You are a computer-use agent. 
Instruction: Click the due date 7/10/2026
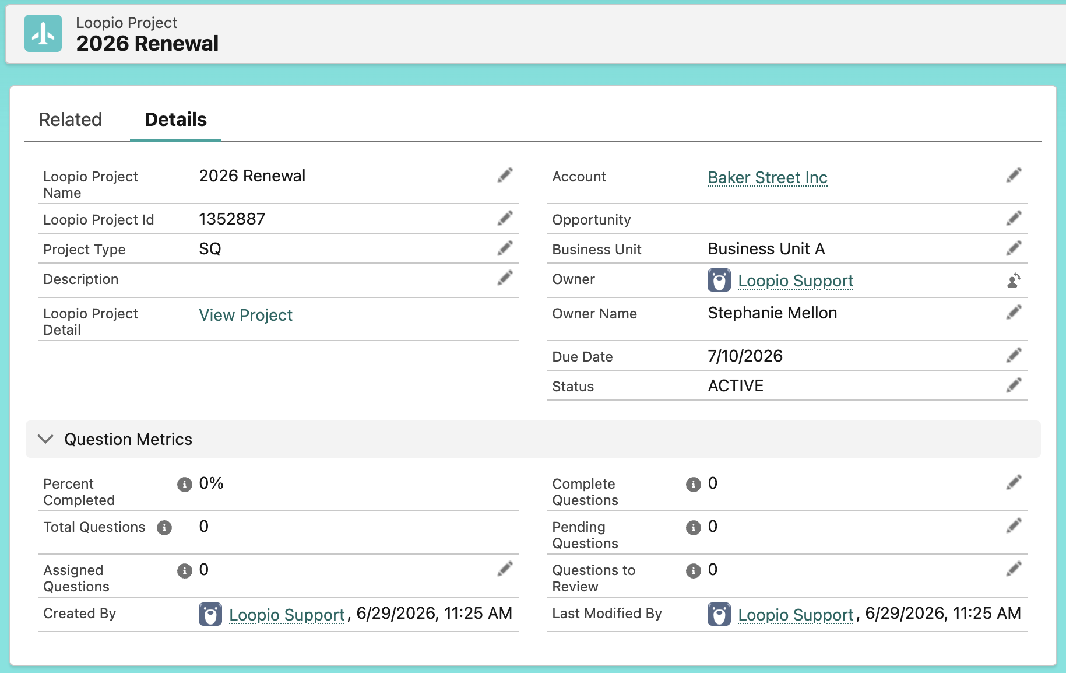pyautogui.click(x=745, y=356)
